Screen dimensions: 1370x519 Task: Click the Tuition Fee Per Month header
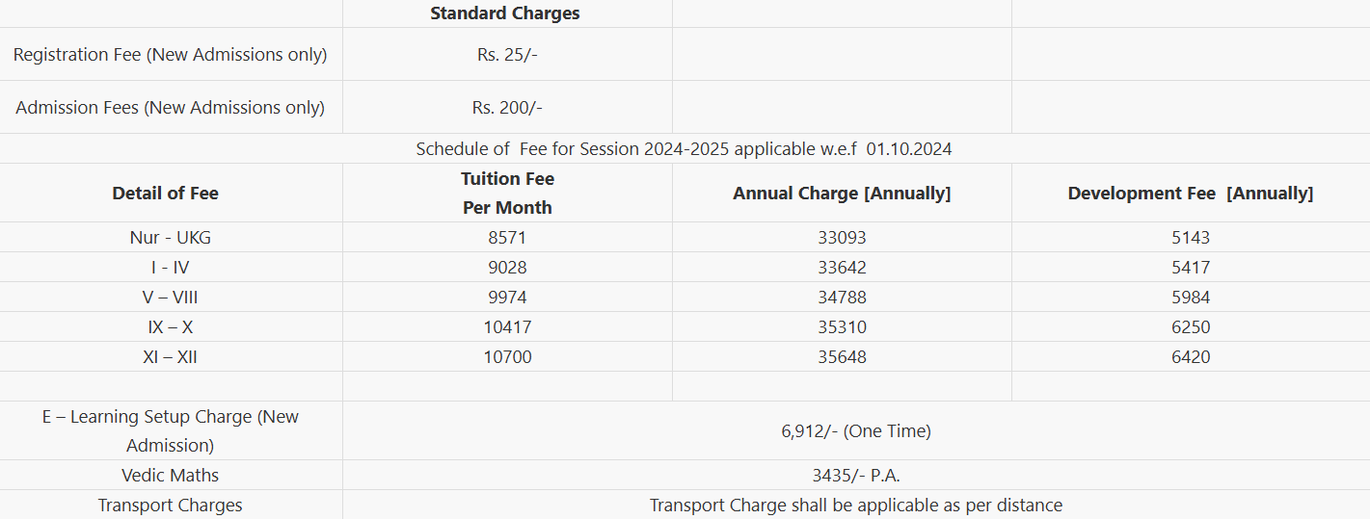(x=507, y=193)
